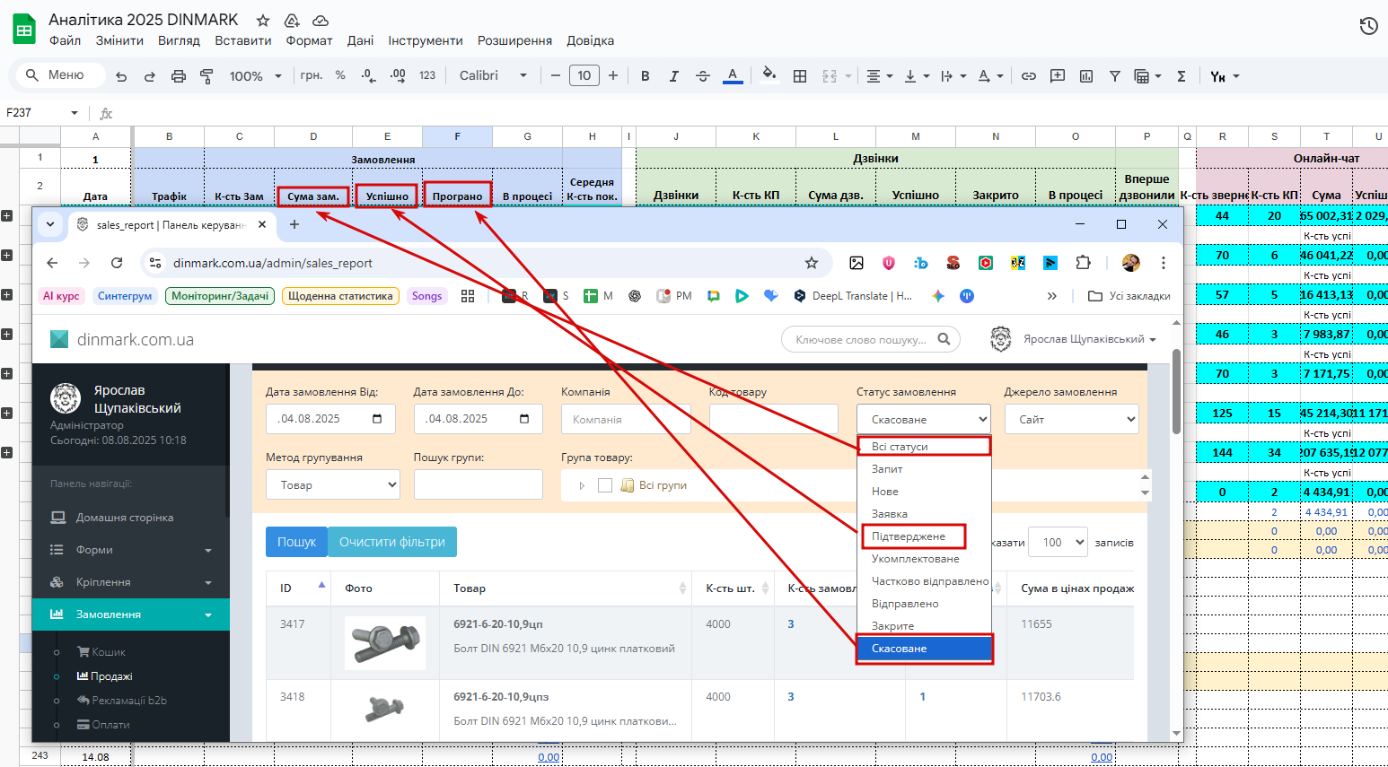Image resolution: width=1388 pixels, height=767 pixels.
Task: Open the fill color picker
Action: 769,75
